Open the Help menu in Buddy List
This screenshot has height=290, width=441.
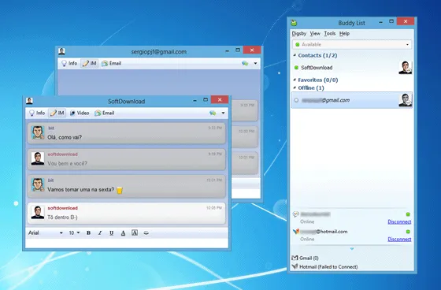click(344, 34)
